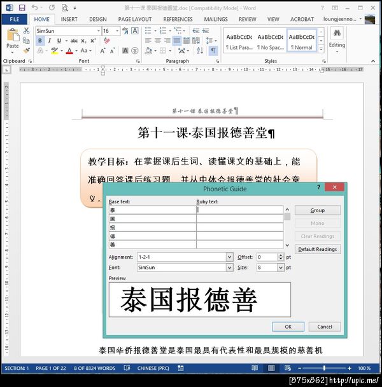Apply superscript formatting

[x=93, y=41]
